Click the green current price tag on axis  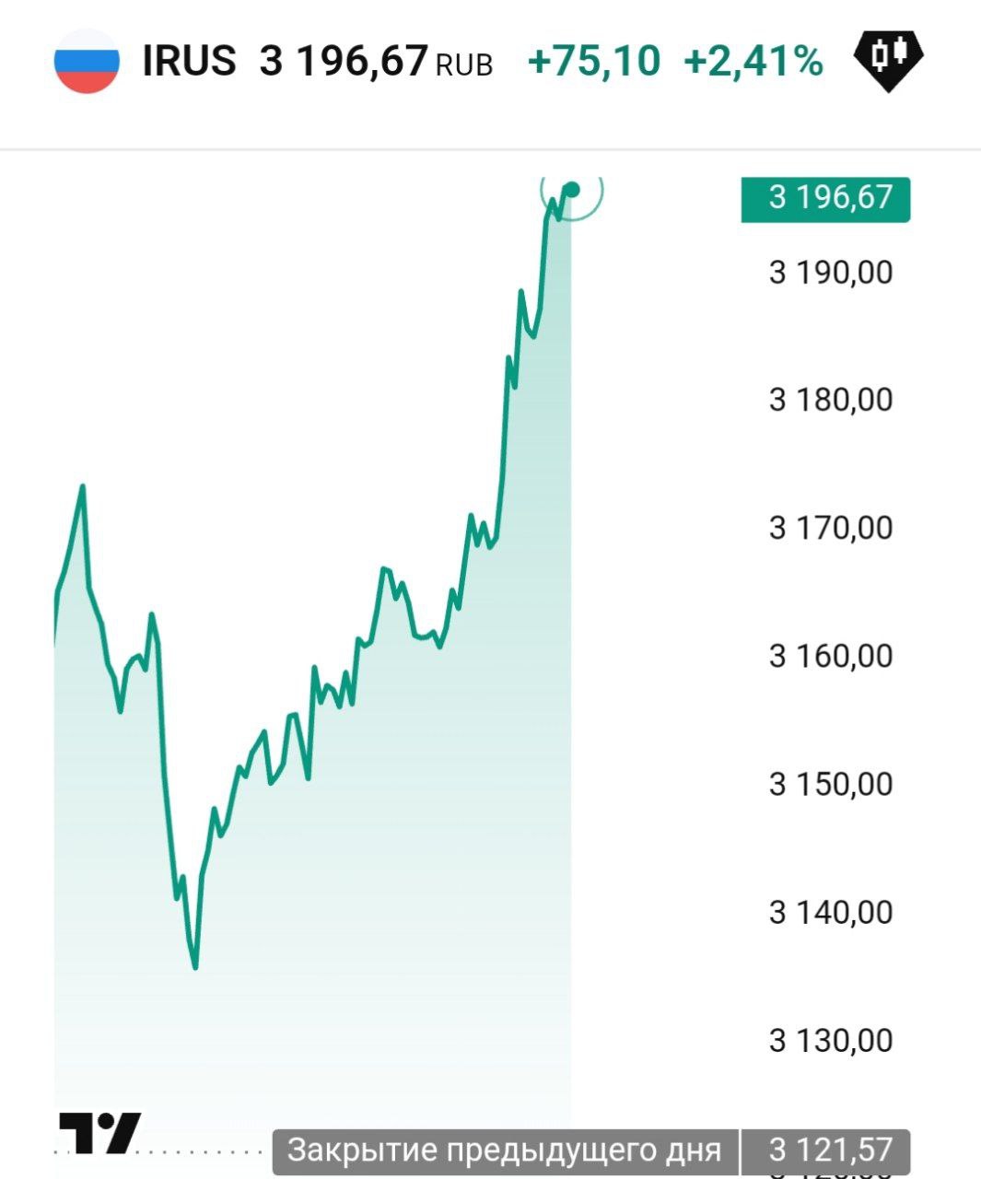coord(825,199)
